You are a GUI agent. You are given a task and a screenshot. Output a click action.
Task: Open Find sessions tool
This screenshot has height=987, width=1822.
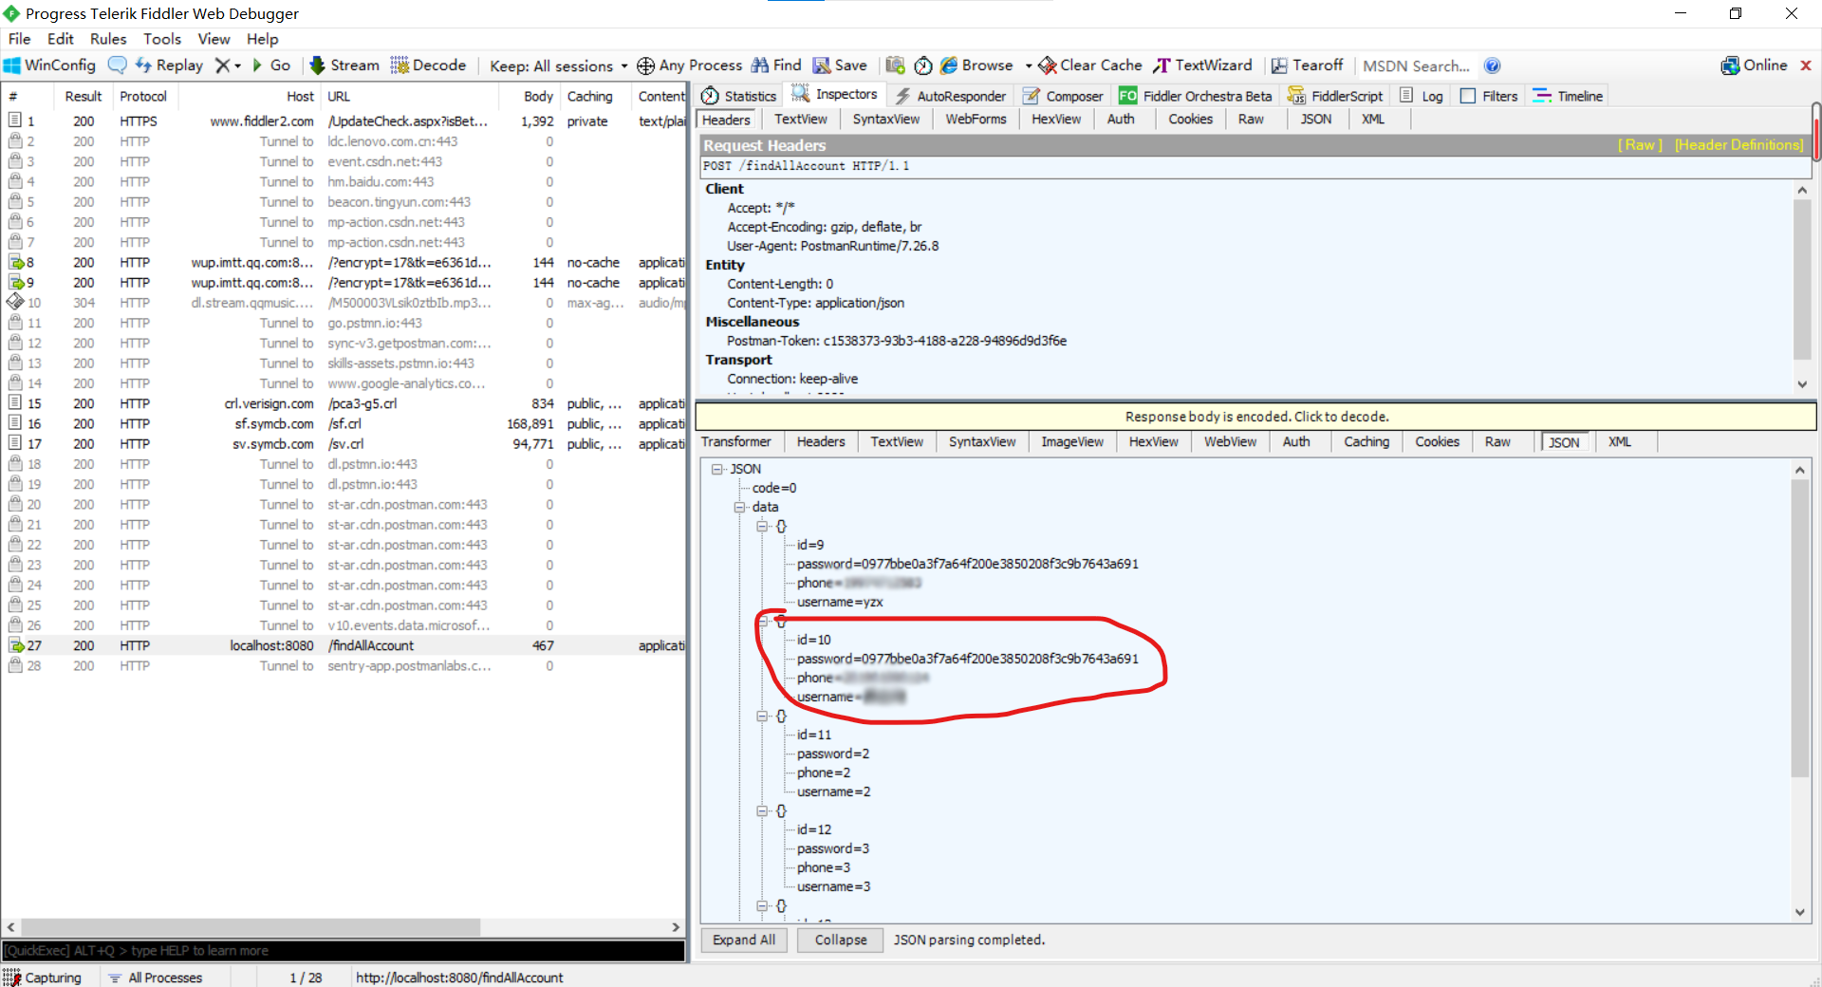click(776, 65)
